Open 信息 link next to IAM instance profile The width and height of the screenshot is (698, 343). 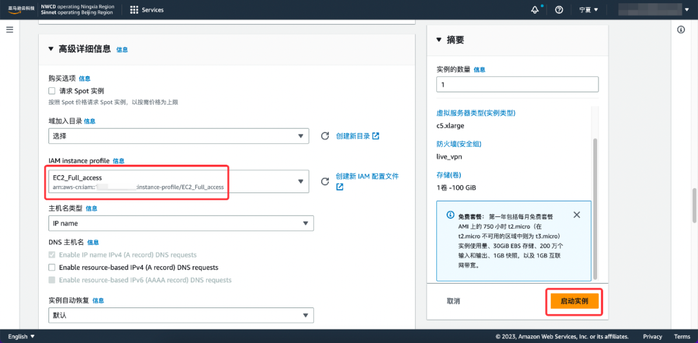point(119,161)
